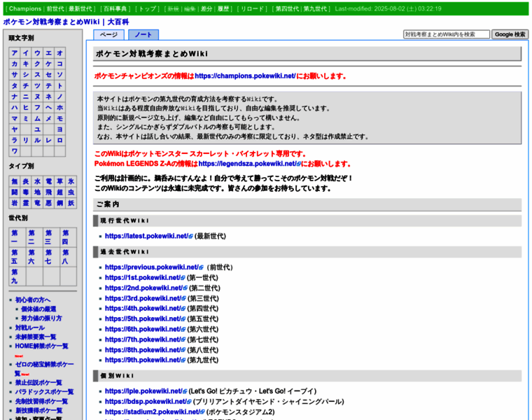Open 未解禁要素一覧 in the sidebar
Screen dimensions: 532x420
click(x=36, y=337)
